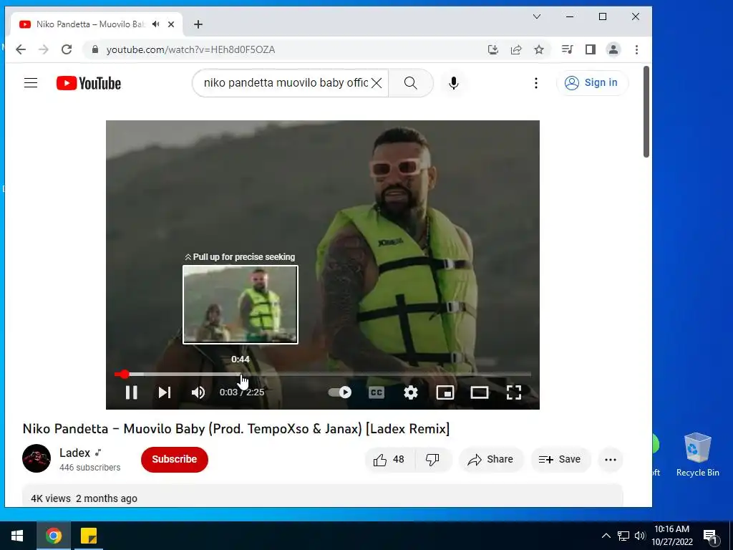Open notification action center
The height and width of the screenshot is (550, 733).
point(711,536)
